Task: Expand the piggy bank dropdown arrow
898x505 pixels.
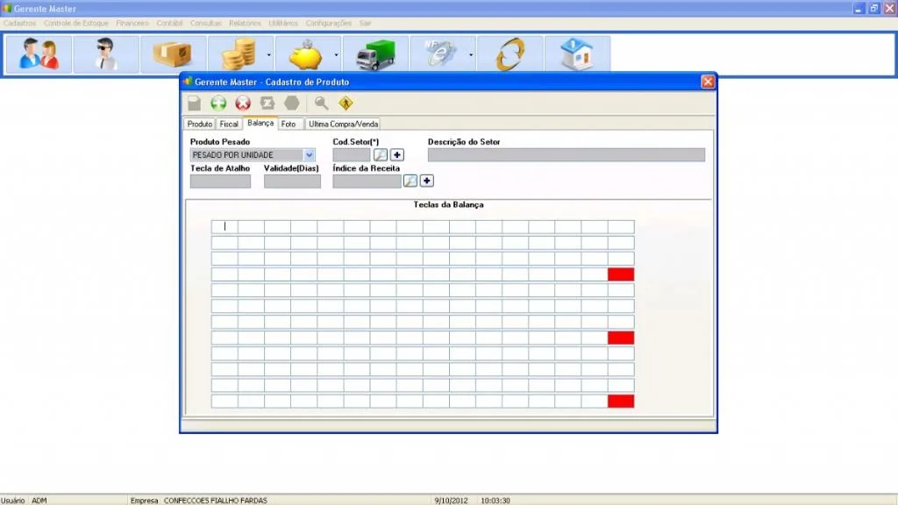Action: [336, 55]
